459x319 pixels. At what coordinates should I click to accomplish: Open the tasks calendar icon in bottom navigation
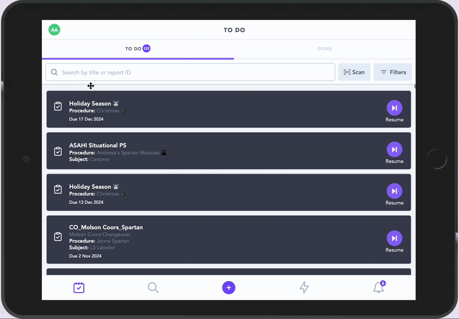(79, 288)
